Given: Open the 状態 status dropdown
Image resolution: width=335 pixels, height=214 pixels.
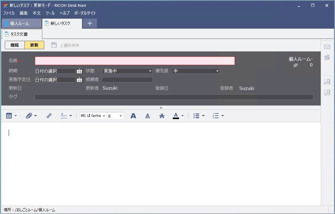Looking at the screenshot, I should click(149, 71).
